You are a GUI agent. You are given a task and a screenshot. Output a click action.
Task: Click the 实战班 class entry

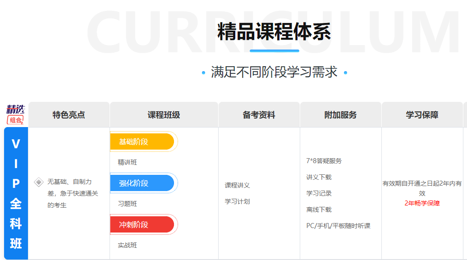point(128,245)
